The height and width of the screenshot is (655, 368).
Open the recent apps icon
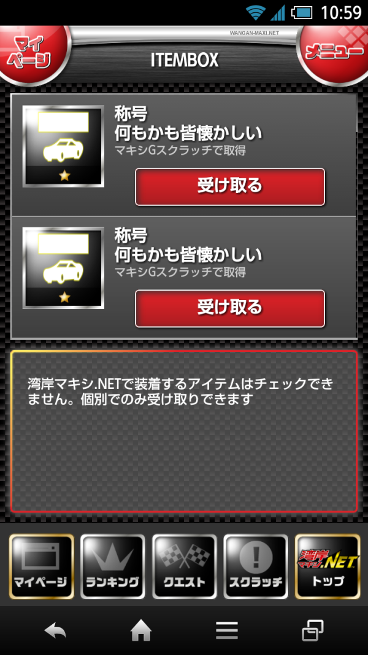313,630
